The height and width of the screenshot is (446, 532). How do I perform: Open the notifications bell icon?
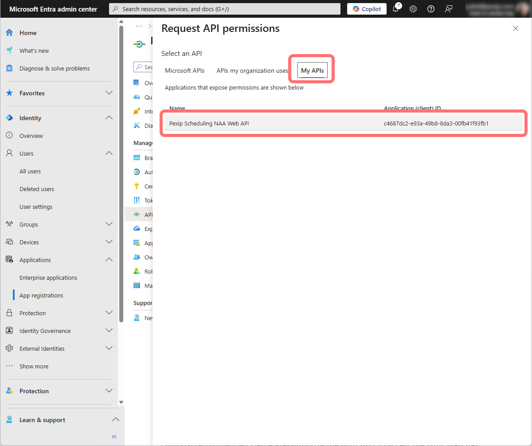(395, 9)
